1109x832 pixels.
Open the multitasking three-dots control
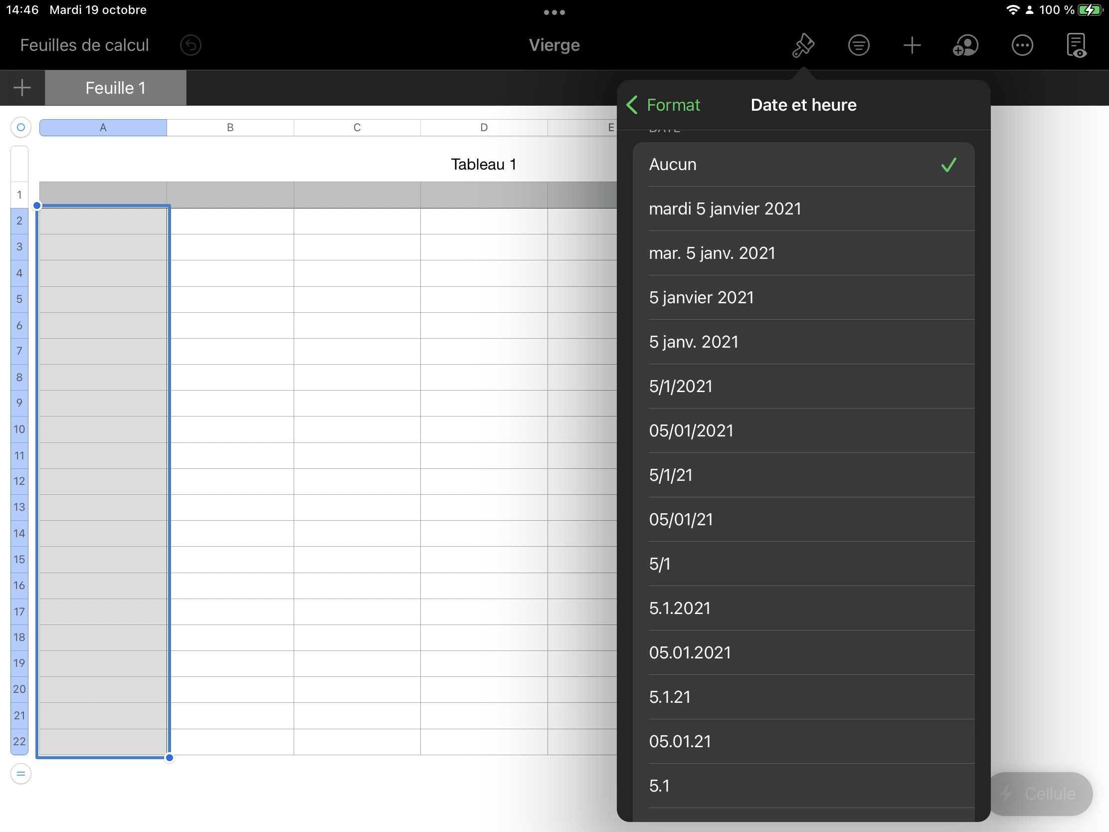[x=554, y=12]
